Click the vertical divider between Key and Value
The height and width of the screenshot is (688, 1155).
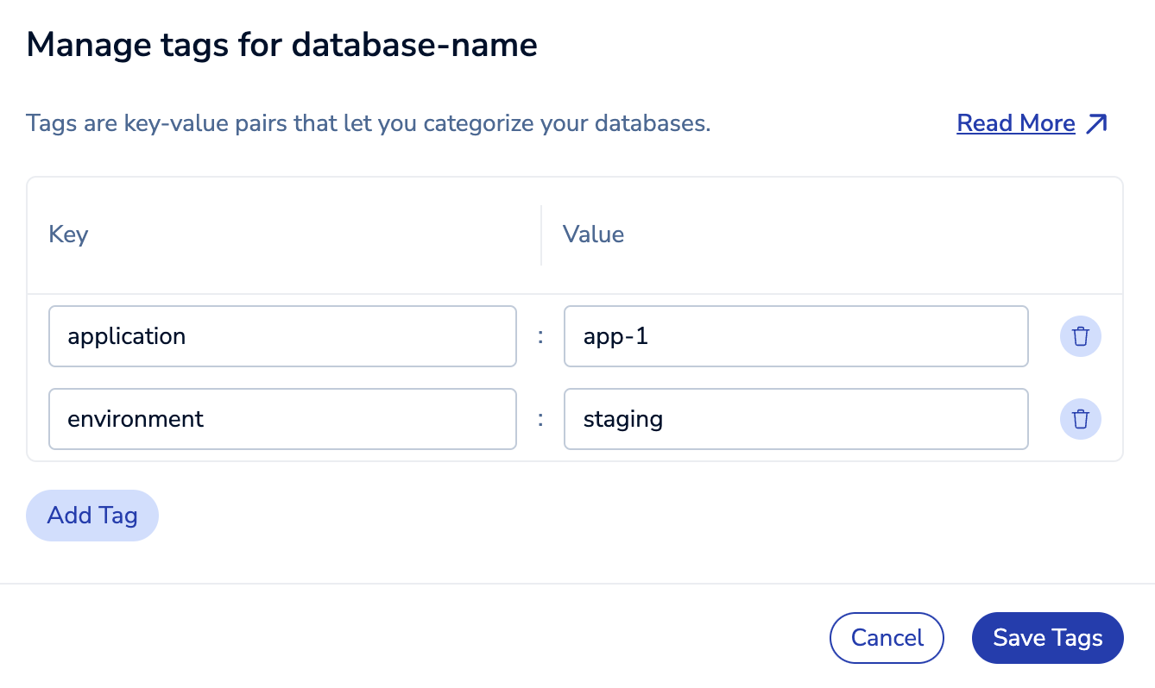pyautogui.click(x=541, y=235)
